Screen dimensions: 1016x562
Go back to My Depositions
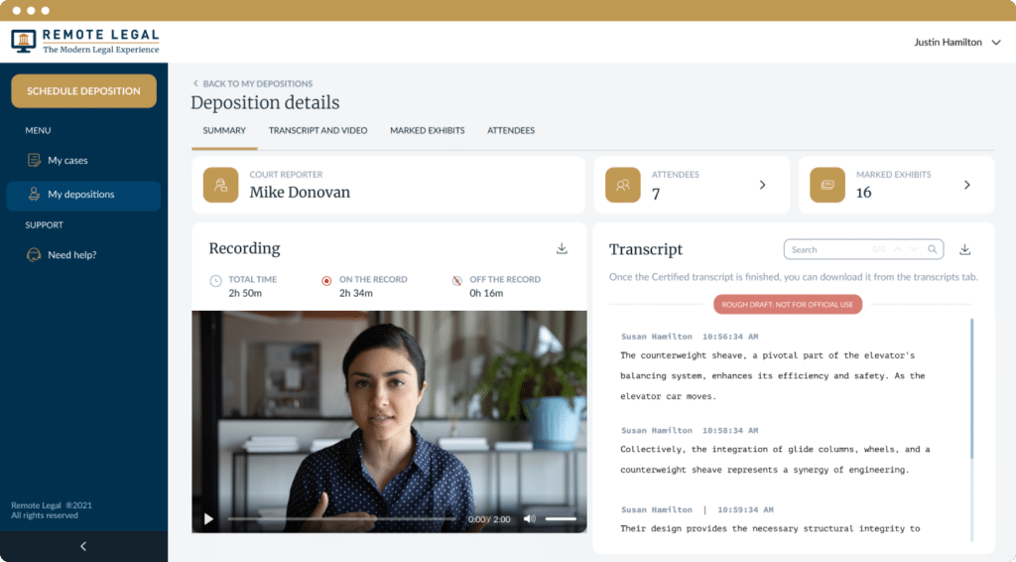click(253, 83)
